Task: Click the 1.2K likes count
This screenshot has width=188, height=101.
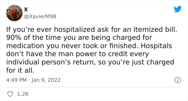Action: click(x=23, y=94)
